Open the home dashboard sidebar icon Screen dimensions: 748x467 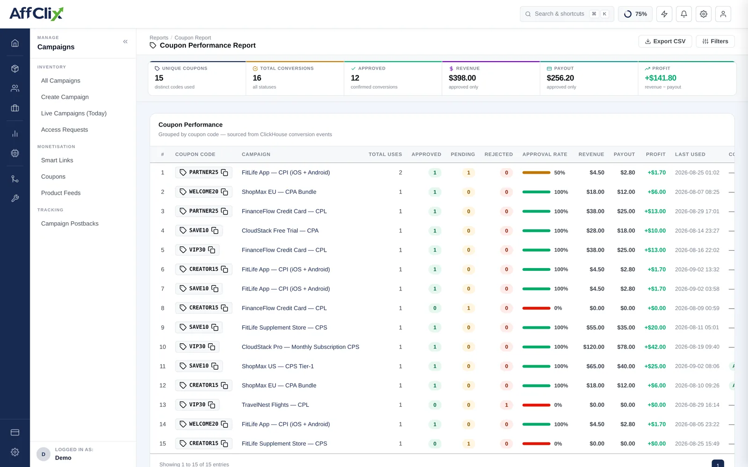(x=15, y=43)
